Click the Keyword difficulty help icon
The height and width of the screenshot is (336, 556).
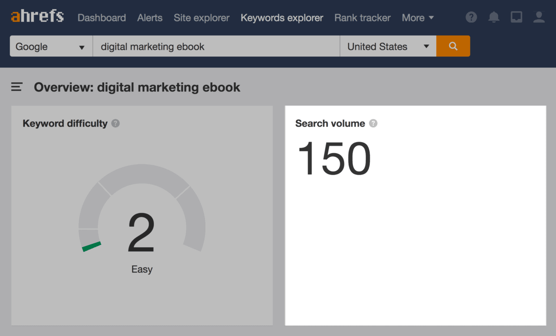[x=115, y=123]
